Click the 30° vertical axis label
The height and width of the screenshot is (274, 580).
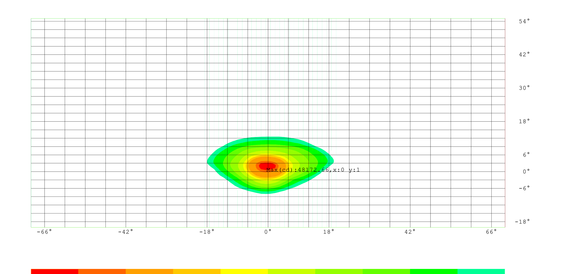pyautogui.click(x=524, y=88)
